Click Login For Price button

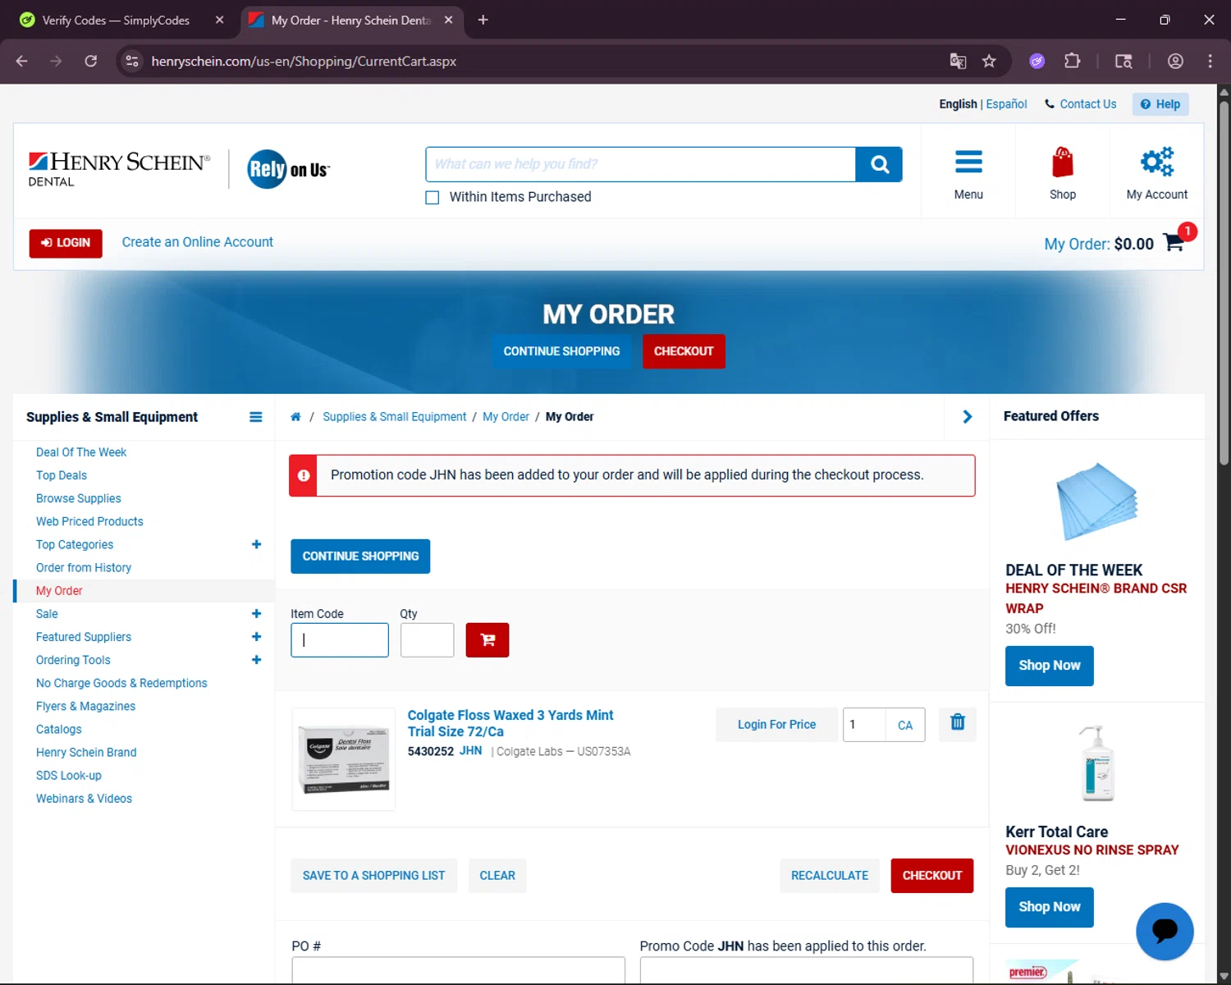pos(776,725)
